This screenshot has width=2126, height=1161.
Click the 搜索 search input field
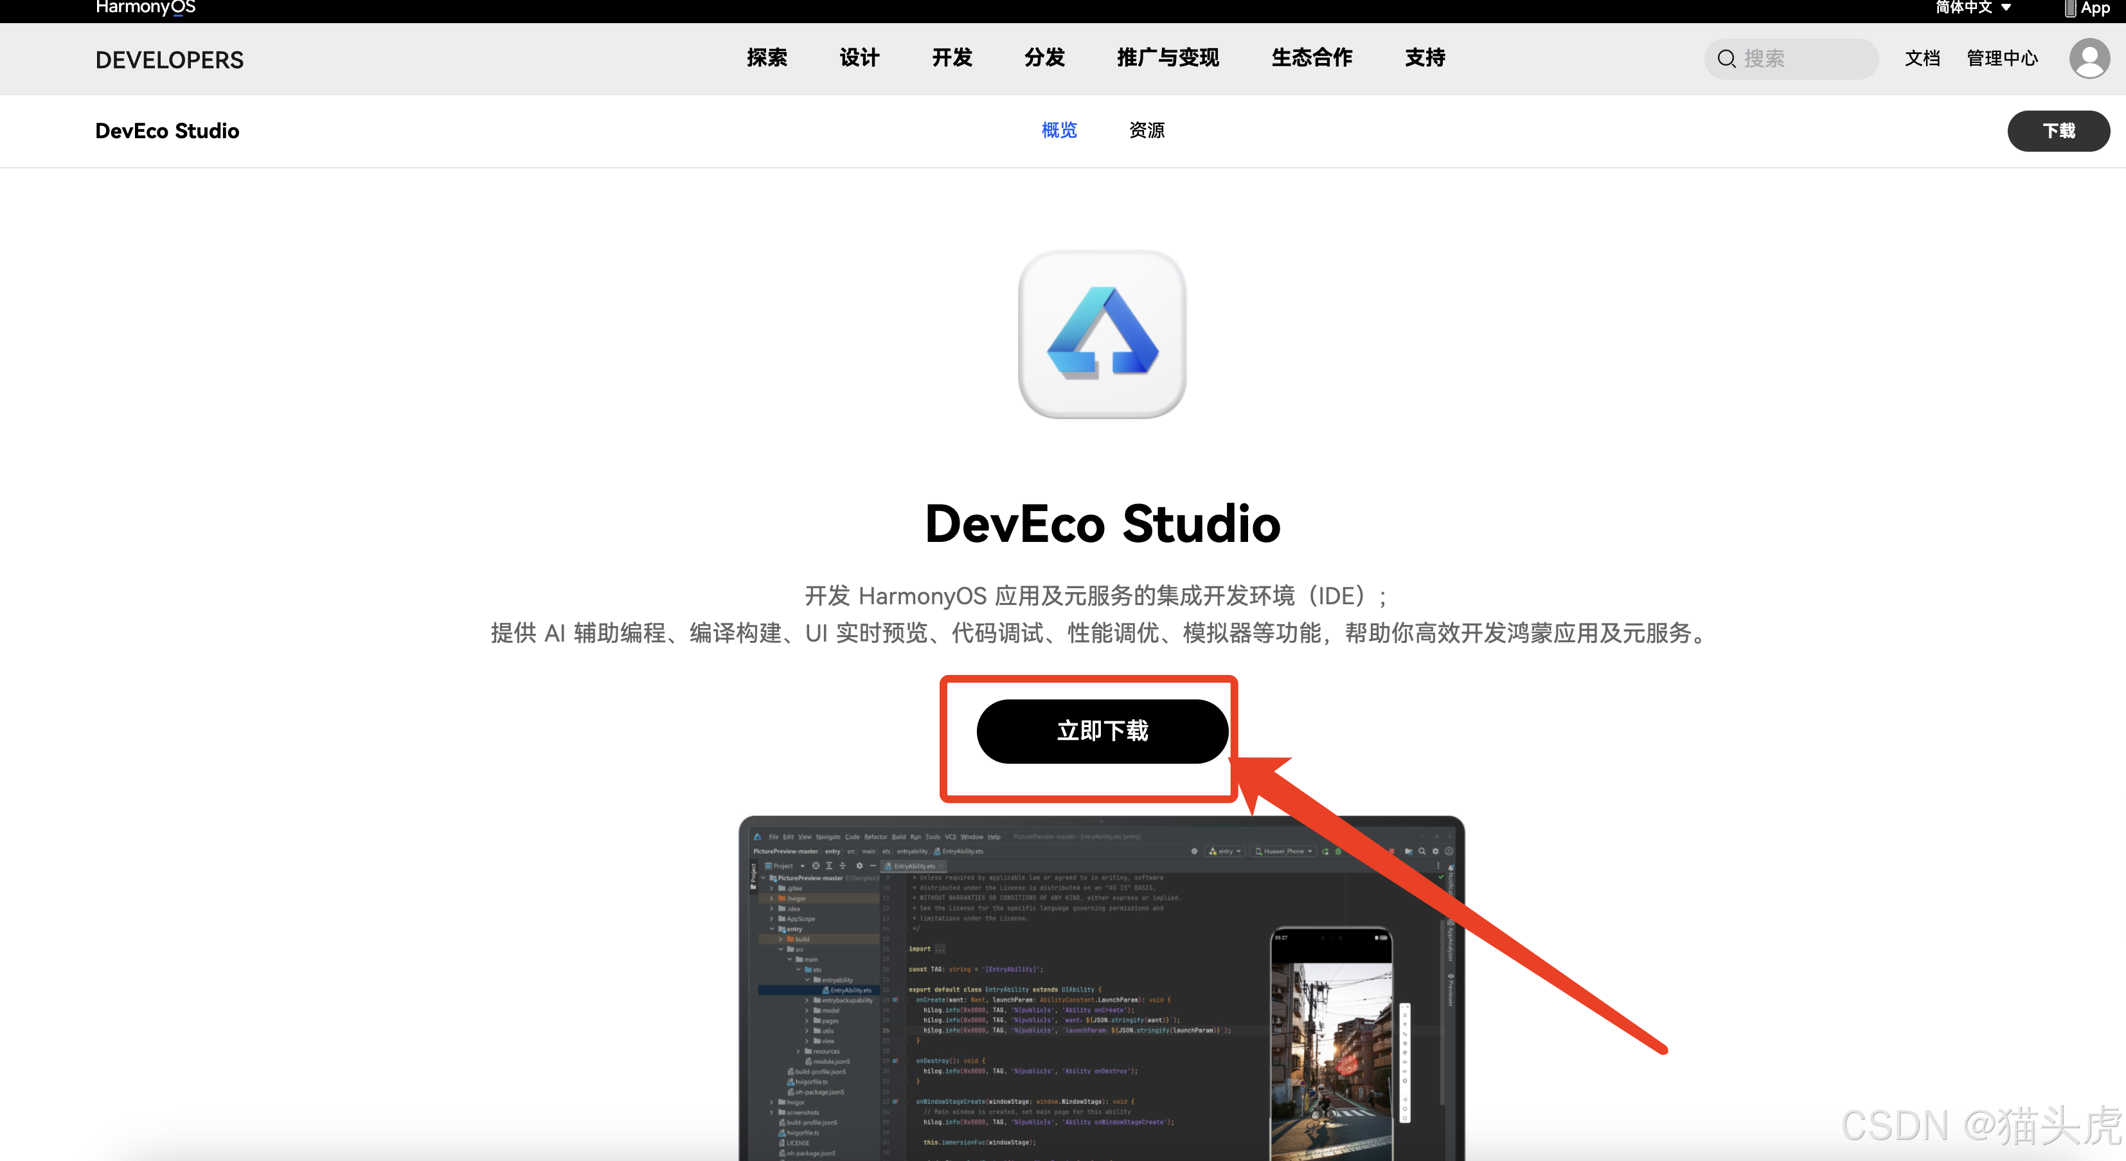1791,59
